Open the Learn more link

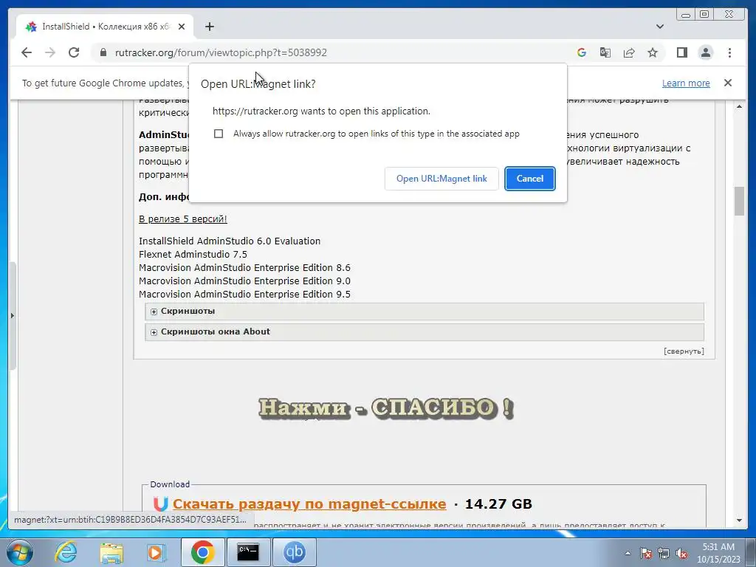[x=686, y=83]
